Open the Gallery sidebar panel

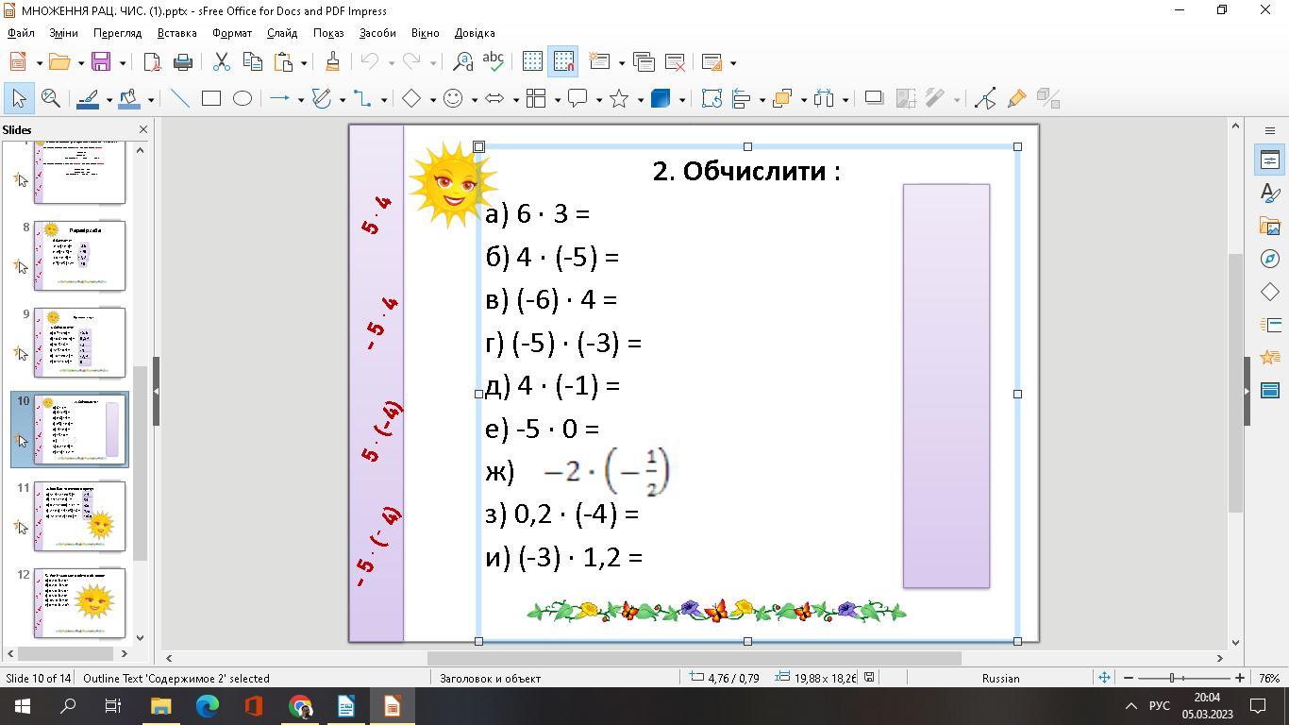pyautogui.click(x=1270, y=227)
